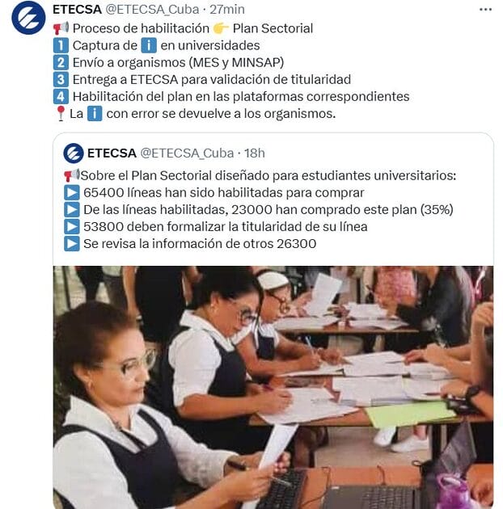Open @ETECSA_Cuba handle in main tweet
The height and width of the screenshot is (509, 503).
[x=152, y=10]
